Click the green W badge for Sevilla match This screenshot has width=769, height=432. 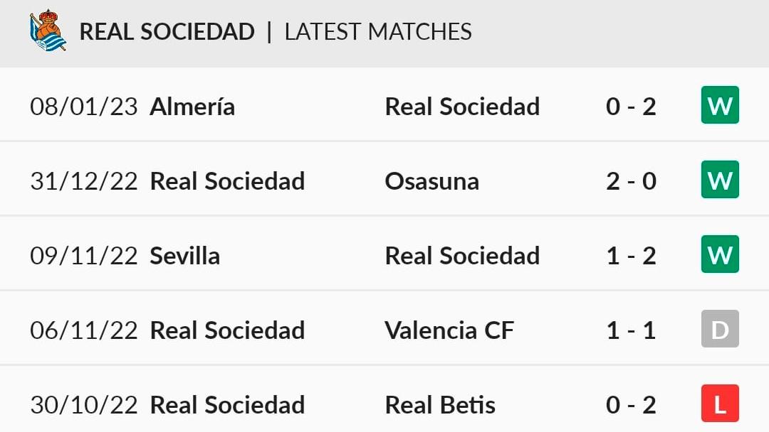click(720, 254)
